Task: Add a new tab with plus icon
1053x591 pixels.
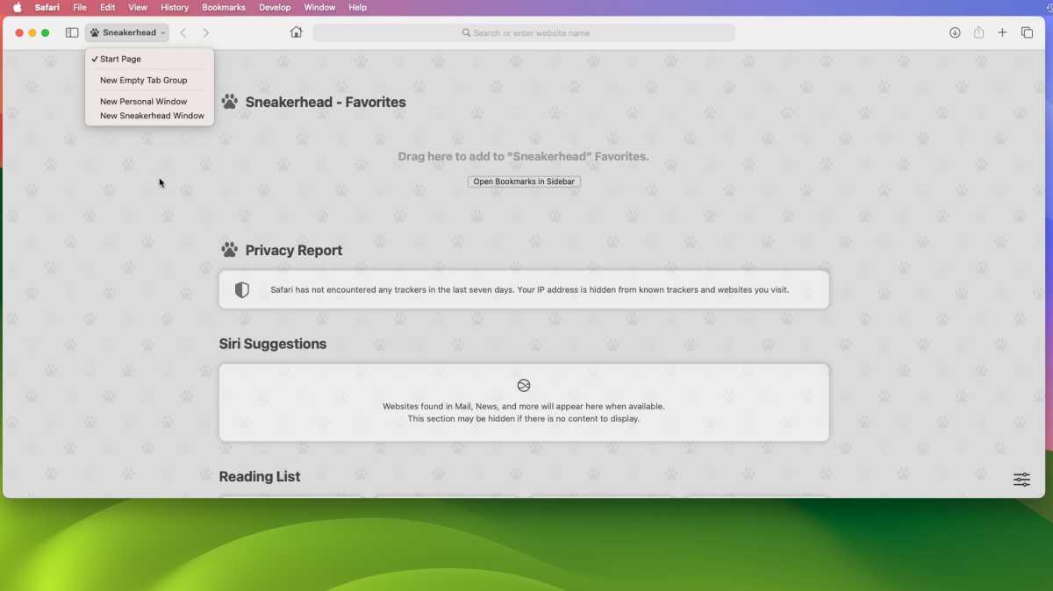Action: [1002, 32]
